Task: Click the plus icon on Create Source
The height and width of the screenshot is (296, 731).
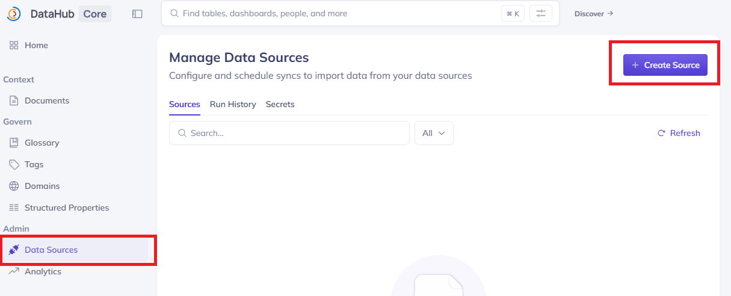Action: click(635, 65)
